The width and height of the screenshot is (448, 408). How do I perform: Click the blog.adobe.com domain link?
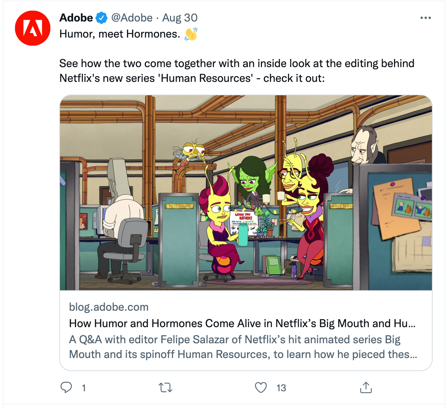(109, 307)
